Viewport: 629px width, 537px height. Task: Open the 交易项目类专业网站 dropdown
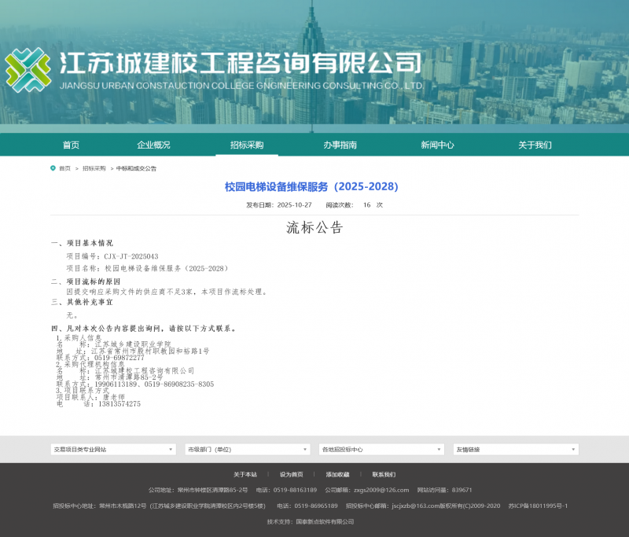(110, 447)
